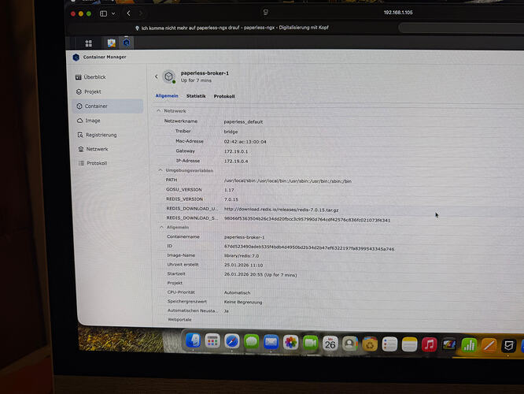Collapse the Netzwerk section

pos(158,111)
